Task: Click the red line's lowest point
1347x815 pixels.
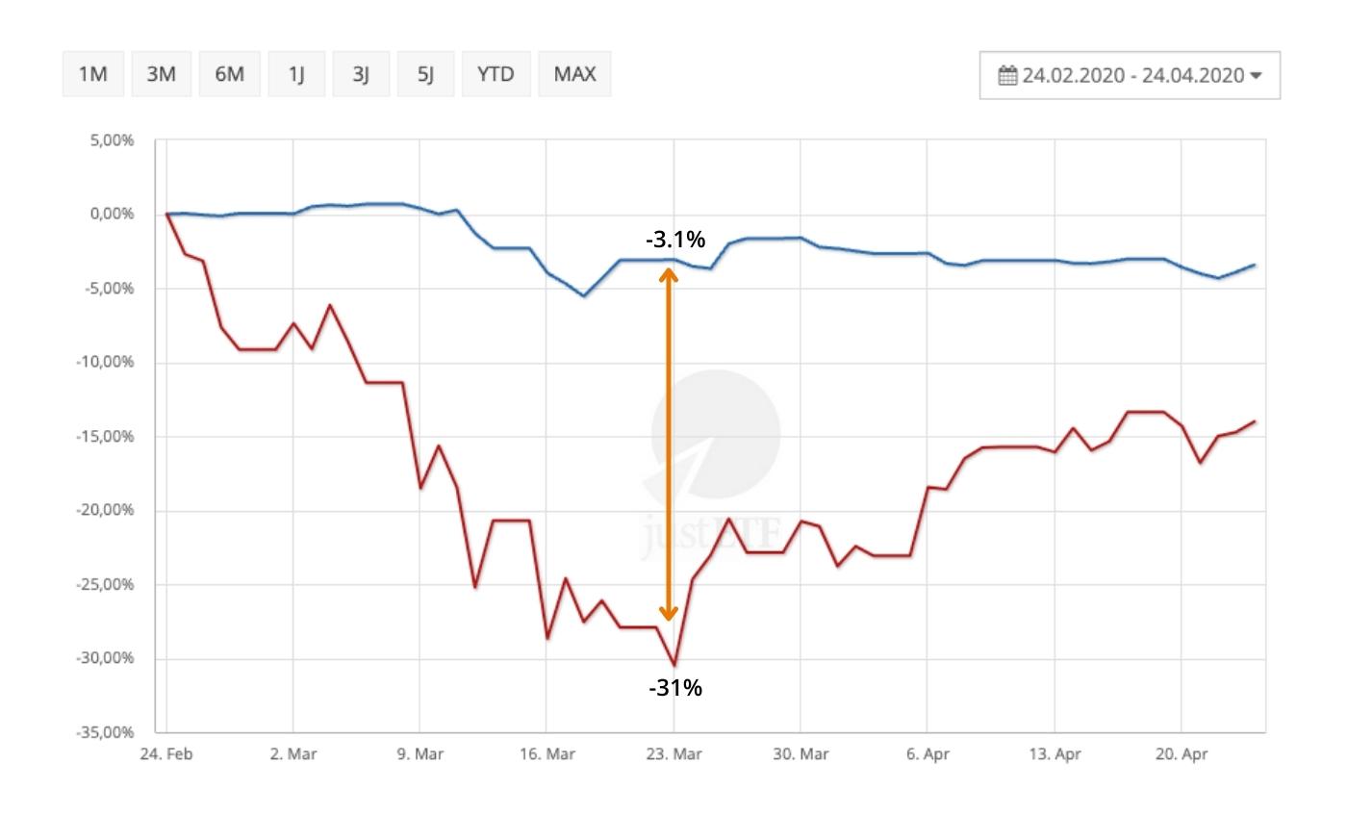Action: [673, 665]
